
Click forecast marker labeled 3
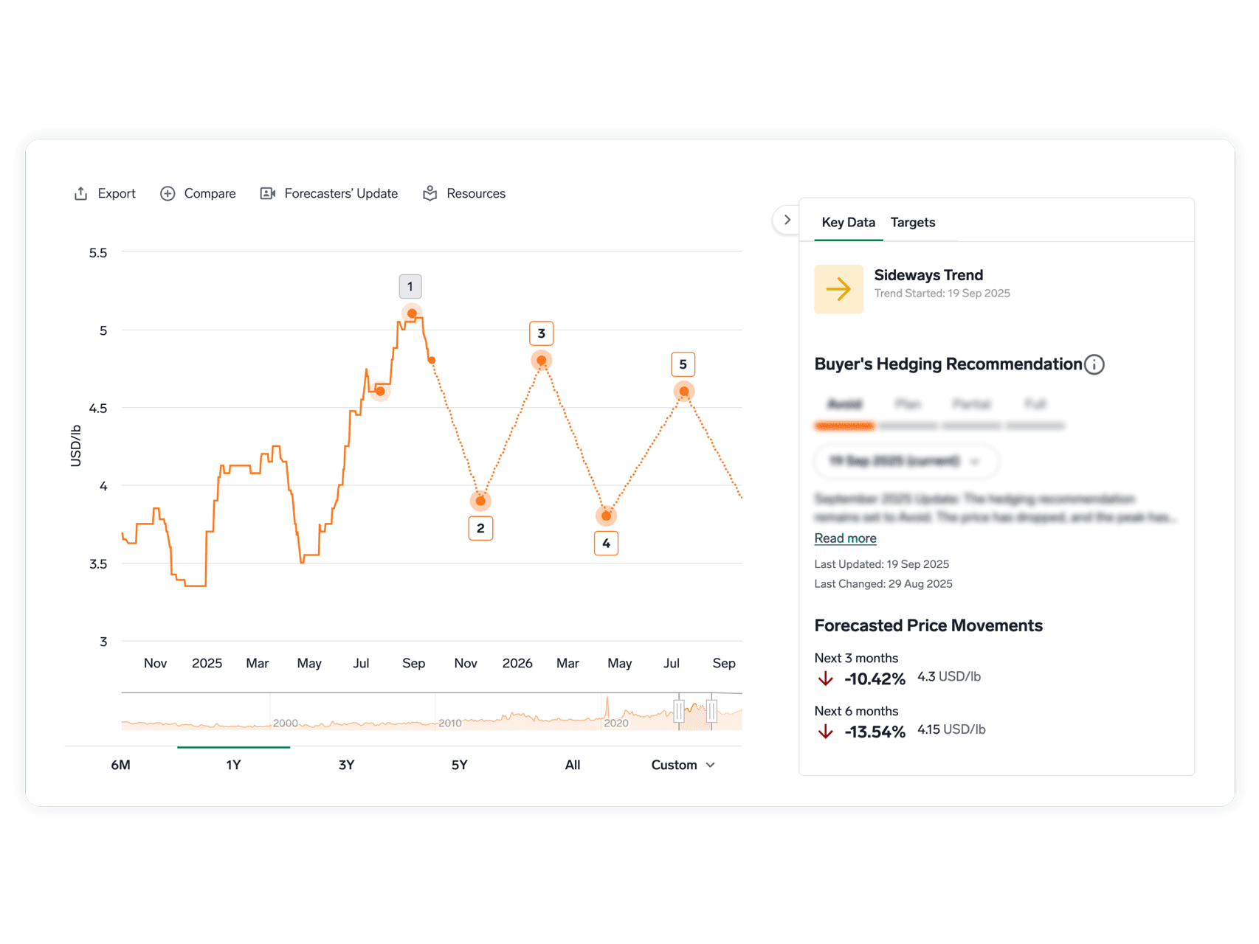tap(541, 333)
